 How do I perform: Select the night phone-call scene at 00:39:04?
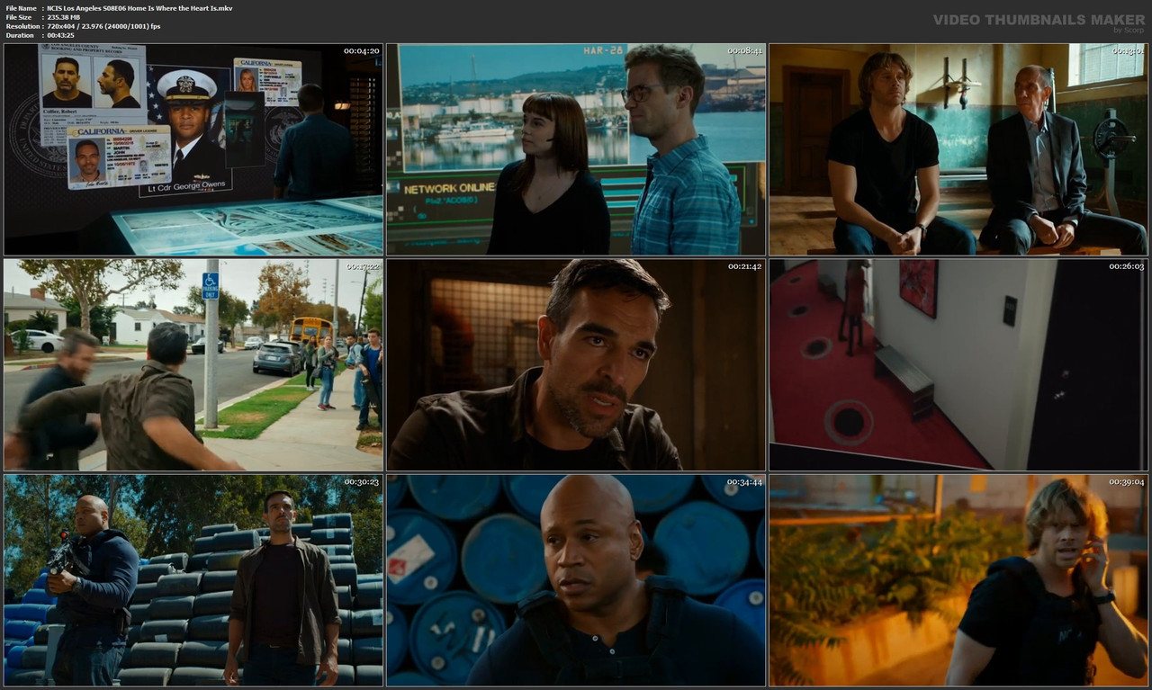[x=956, y=580]
